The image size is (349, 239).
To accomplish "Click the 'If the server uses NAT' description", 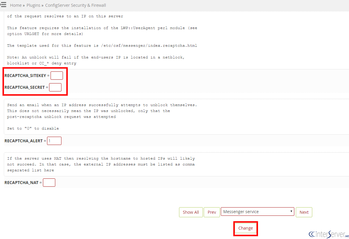I will coord(101,164).
